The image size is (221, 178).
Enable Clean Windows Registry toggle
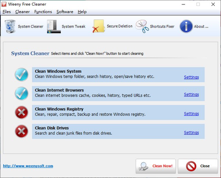coord(22,112)
